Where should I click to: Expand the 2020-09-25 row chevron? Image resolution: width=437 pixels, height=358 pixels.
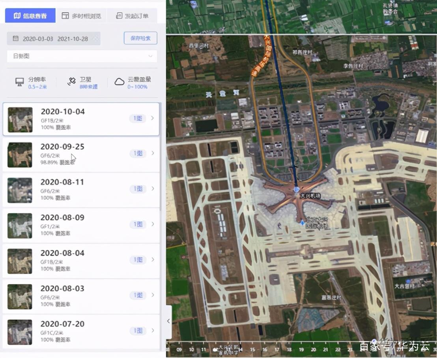click(x=153, y=153)
